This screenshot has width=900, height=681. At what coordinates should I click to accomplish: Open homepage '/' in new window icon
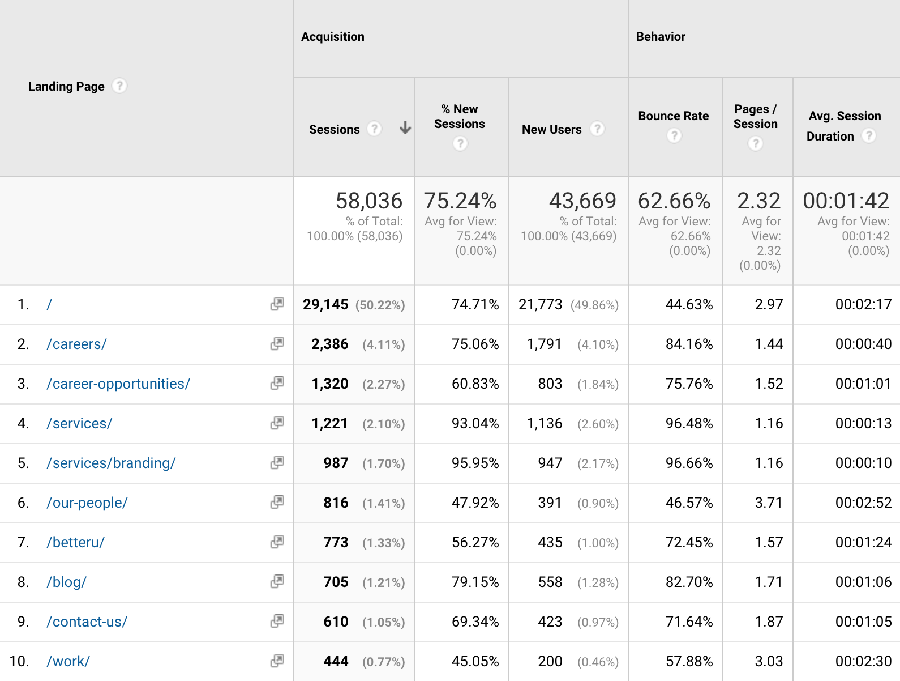tap(277, 304)
